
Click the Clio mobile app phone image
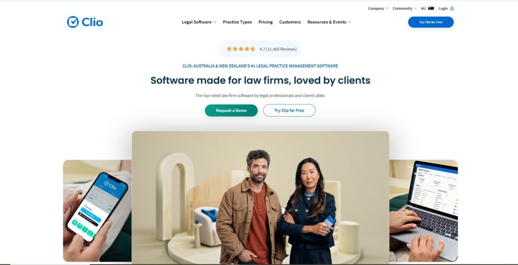pyautogui.click(x=97, y=211)
